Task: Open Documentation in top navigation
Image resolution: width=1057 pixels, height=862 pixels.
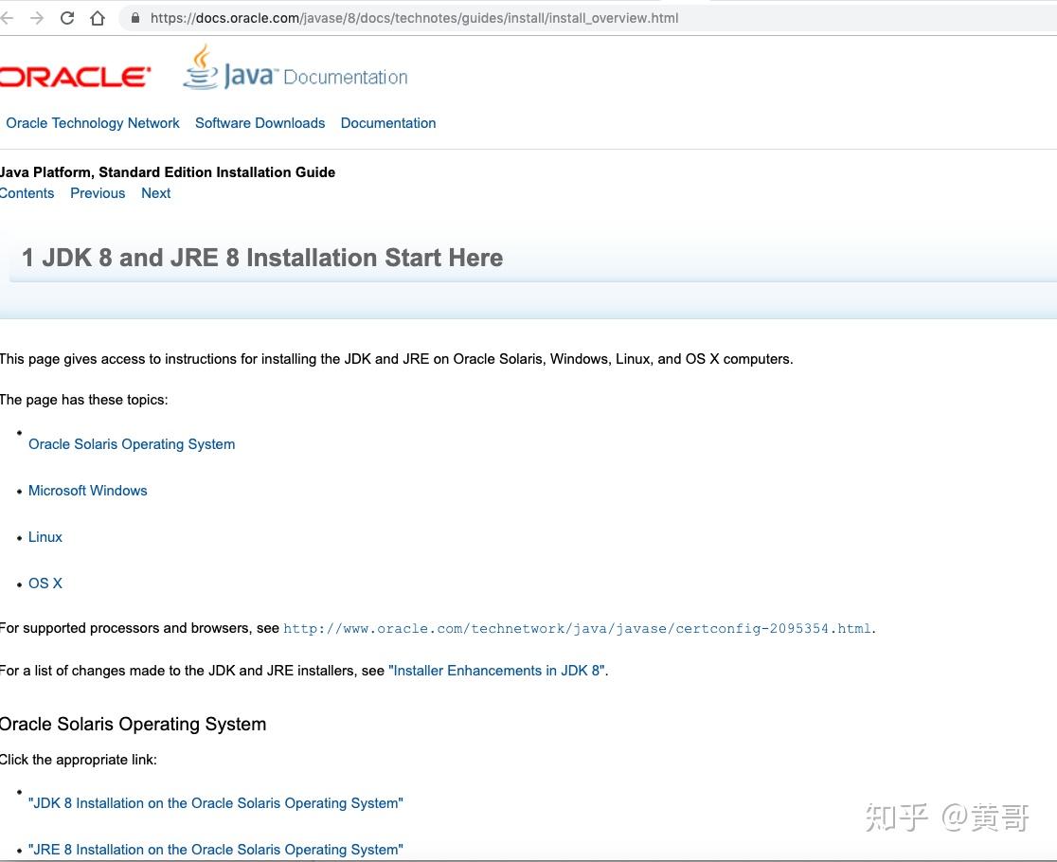Action: point(388,123)
